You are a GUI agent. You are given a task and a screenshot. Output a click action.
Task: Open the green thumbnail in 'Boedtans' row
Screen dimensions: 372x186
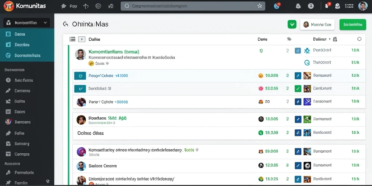(307, 119)
